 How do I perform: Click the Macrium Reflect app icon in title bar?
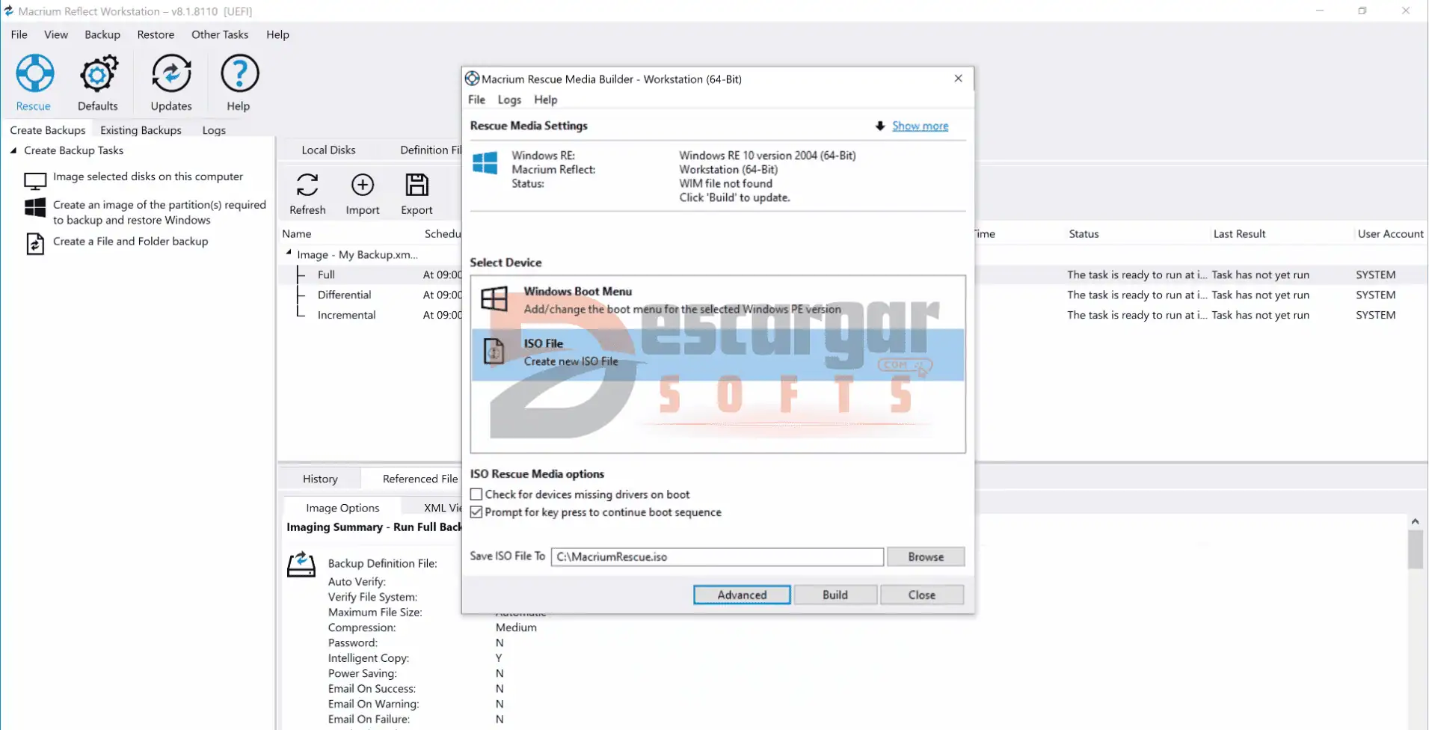pos(9,10)
